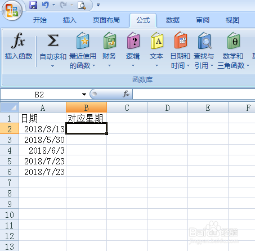255x251 pixels.
Task: Expand the Name Box dropdown arrow
Action: [x=84, y=95]
